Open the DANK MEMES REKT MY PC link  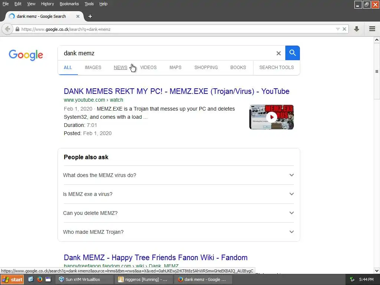click(176, 91)
